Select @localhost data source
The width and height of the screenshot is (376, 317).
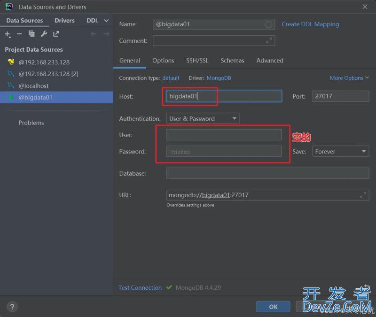(x=56, y=86)
